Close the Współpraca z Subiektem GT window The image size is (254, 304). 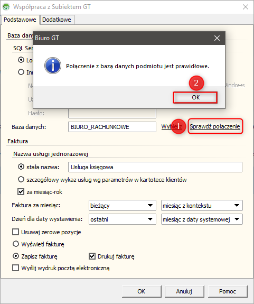246,7
